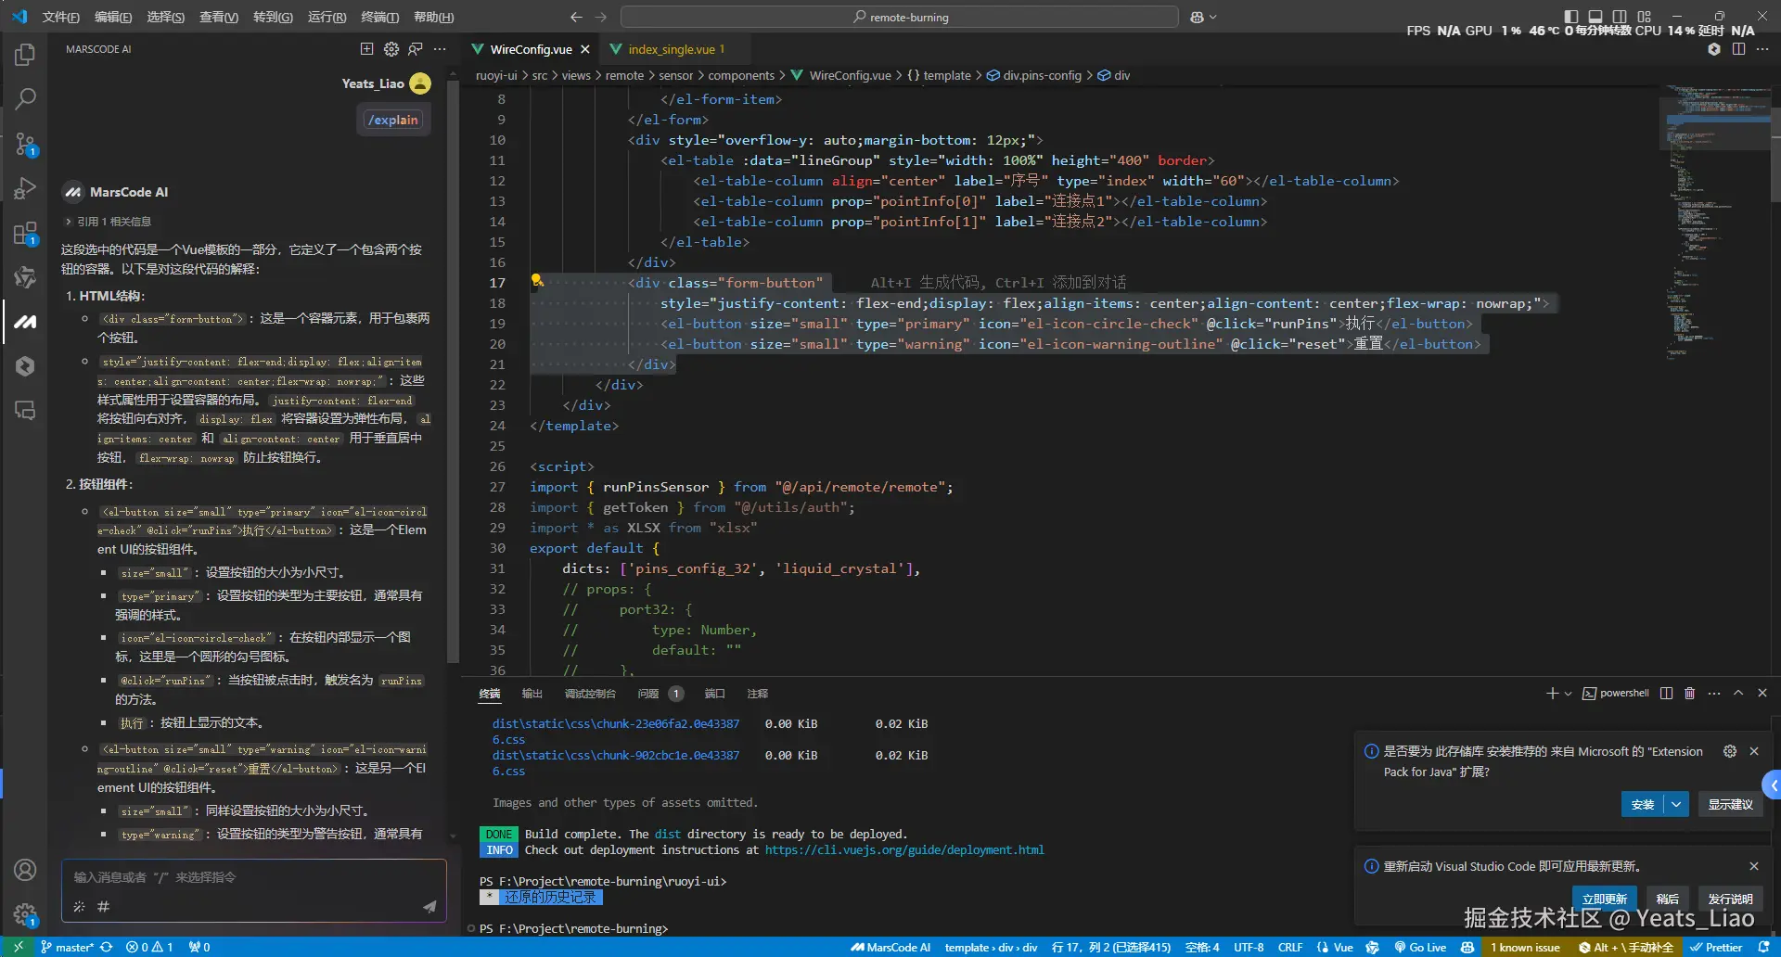This screenshot has height=957, width=1781.
Task: Toggle the bottom panel layout button
Action: pyautogui.click(x=1595, y=17)
